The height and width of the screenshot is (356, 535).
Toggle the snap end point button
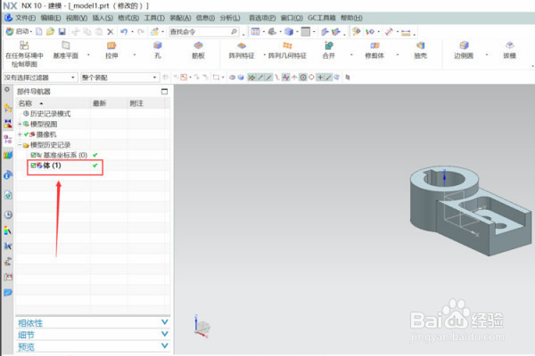click(260, 77)
